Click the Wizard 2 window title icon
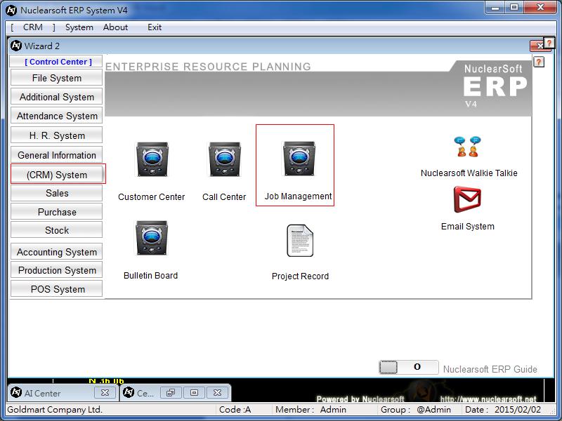This screenshot has width=562, height=421. click(16, 46)
